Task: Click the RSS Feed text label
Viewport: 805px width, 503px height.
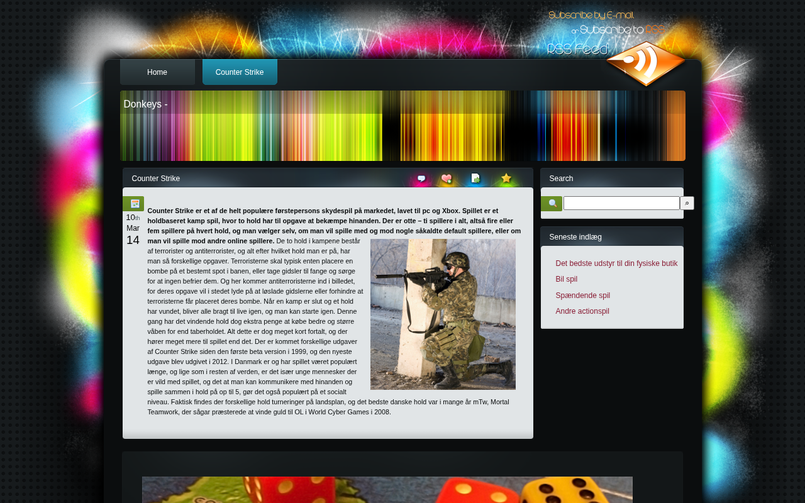Action: (577, 50)
